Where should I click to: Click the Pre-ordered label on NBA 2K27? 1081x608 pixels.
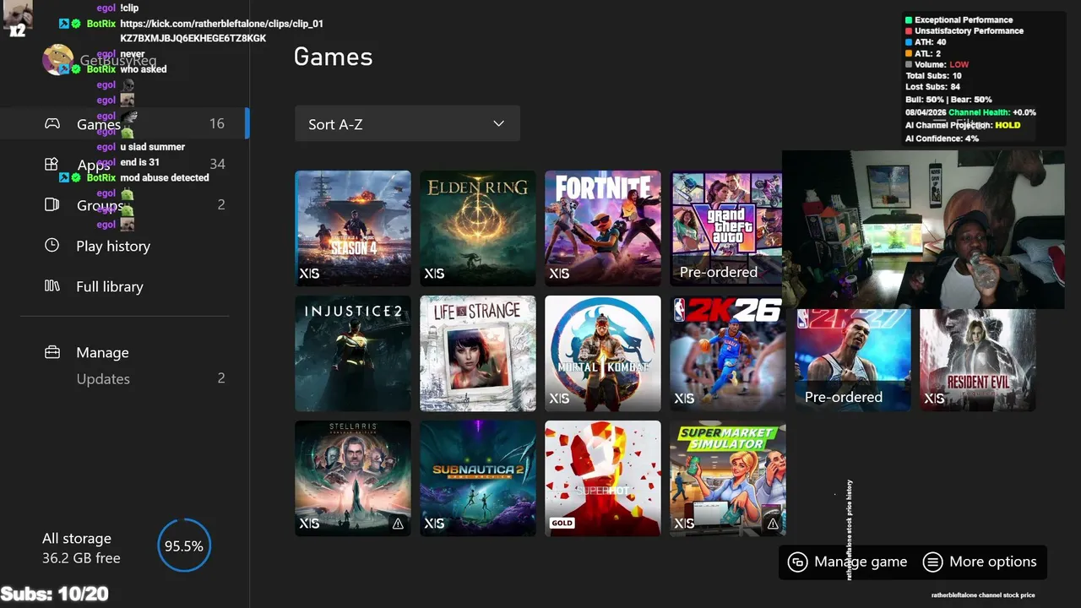pos(844,397)
